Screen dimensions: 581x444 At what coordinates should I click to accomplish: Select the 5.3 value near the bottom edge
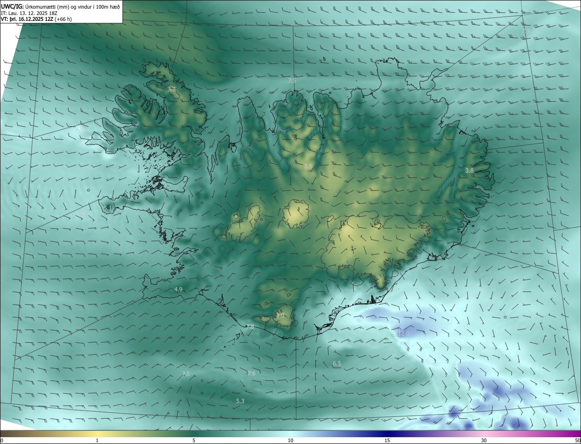(x=241, y=401)
